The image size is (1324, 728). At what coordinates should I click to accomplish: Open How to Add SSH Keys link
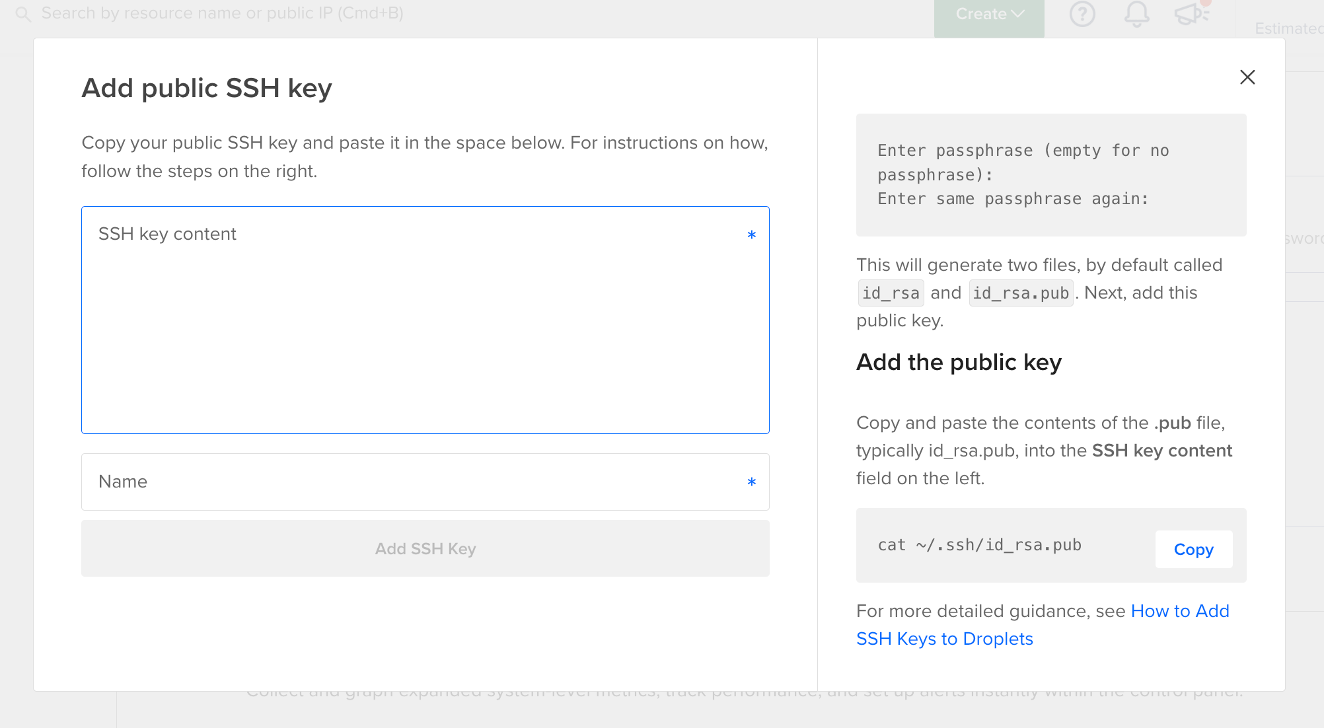1179,611
